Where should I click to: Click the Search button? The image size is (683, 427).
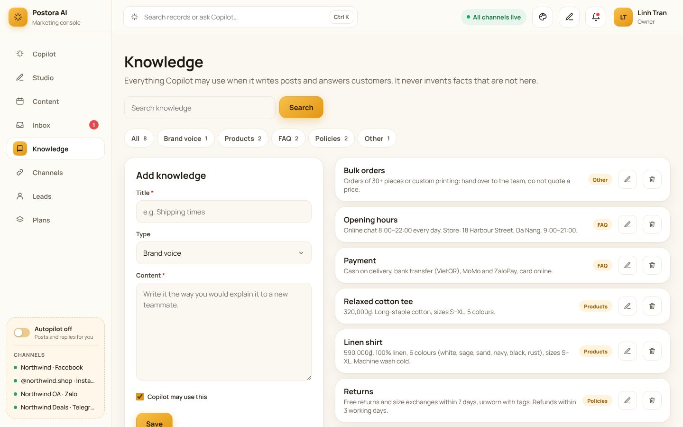pyautogui.click(x=301, y=107)
